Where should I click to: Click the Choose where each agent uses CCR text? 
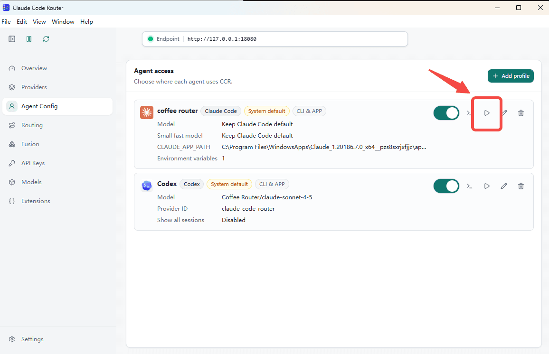click(183, 82)
